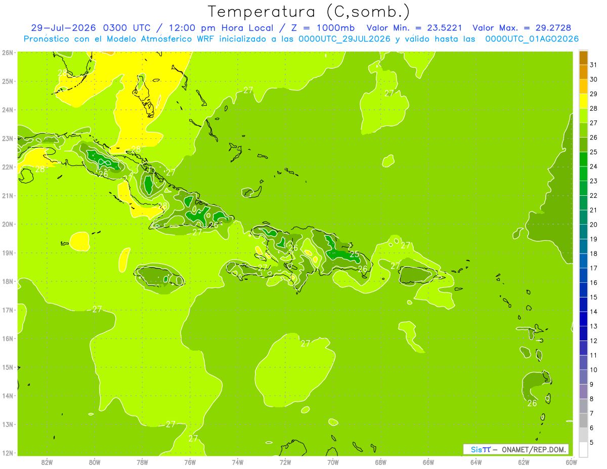This screenshot has width=607, height=469.
Task: Click the legend value '29'
Action: [594, 94]
